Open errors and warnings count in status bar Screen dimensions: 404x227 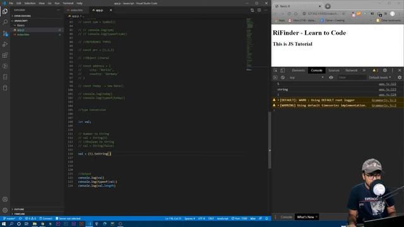(30, 219)
